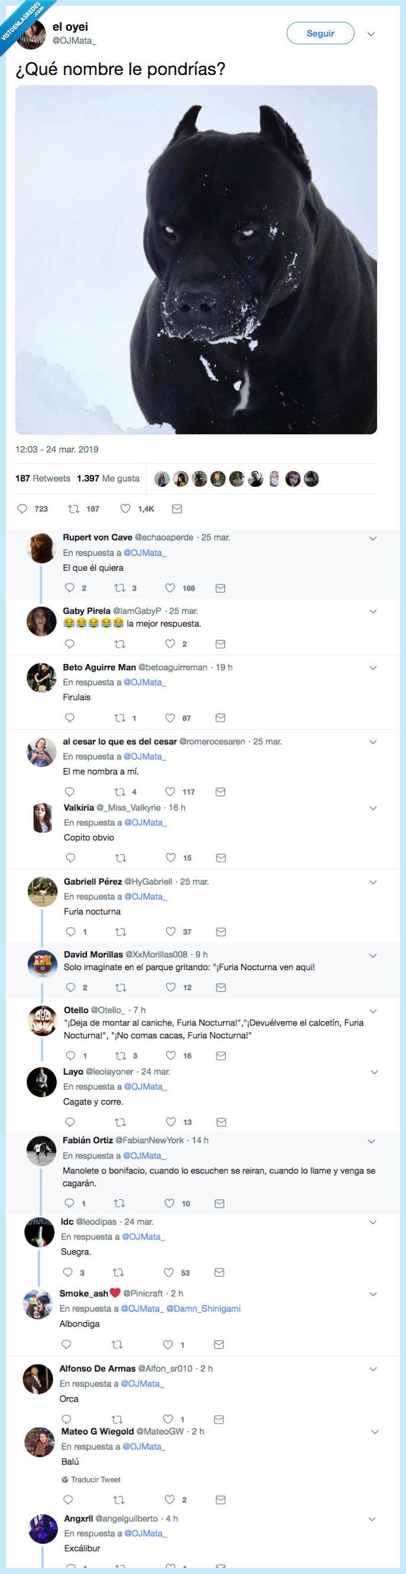This screenshot has width=406, height=1574.
Task: Like the "Suegra." reply by ldc
Action: (x=169, y=1272)
